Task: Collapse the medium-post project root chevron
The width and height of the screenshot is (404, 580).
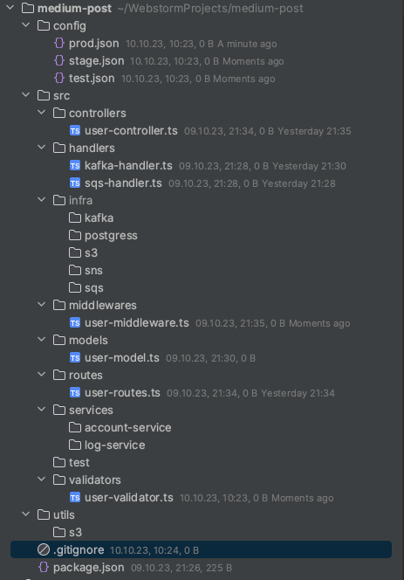Action: pos(10,7)
